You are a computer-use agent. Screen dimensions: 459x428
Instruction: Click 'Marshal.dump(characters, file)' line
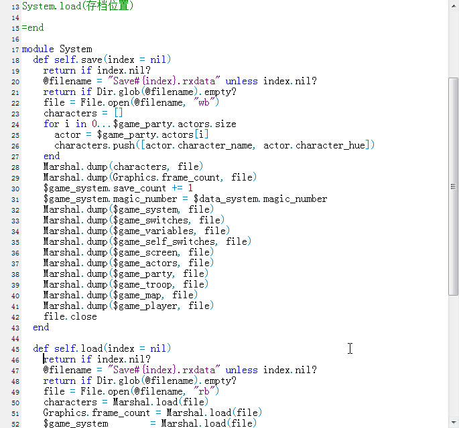click(x=123, y=167)
